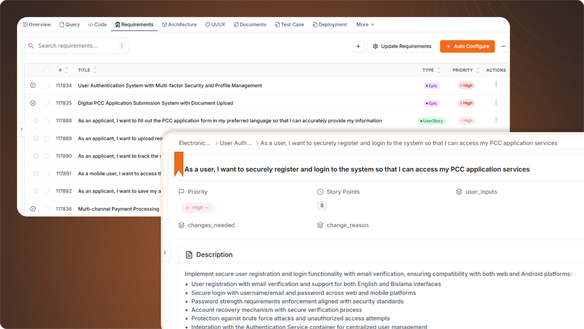The height and width of the screenshot is (329, 584).
Task: Open the User Auth breadcrumb link
Action: pos(235,143)
